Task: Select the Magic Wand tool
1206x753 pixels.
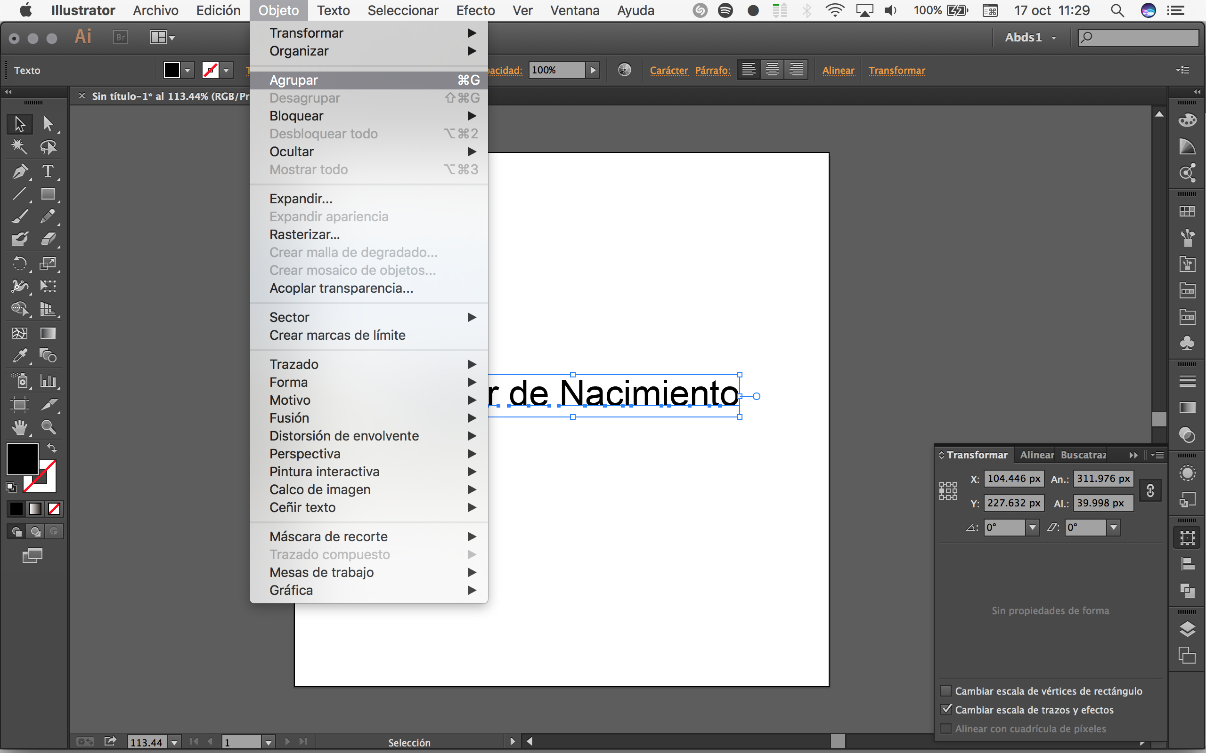Action: point(19,147)
